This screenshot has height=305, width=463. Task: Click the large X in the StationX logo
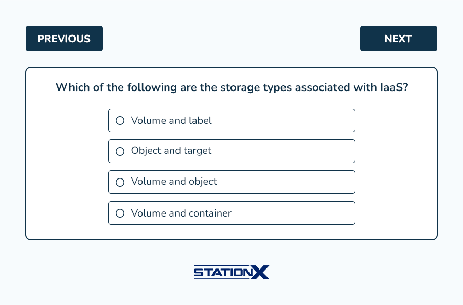pyautogui.click(x=260, y=272)
